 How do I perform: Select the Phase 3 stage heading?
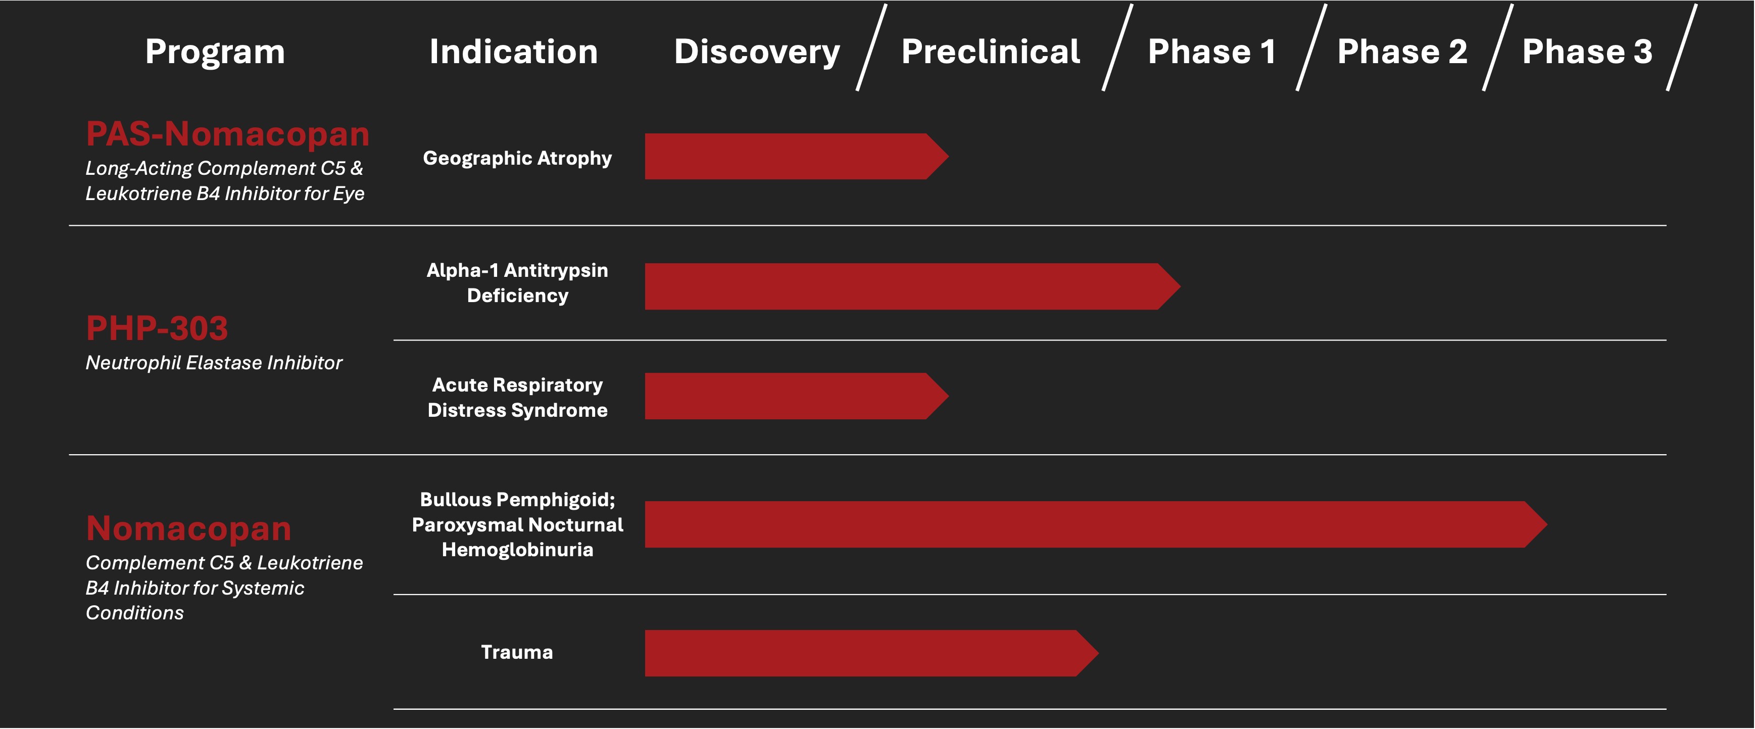(1587, 52)
